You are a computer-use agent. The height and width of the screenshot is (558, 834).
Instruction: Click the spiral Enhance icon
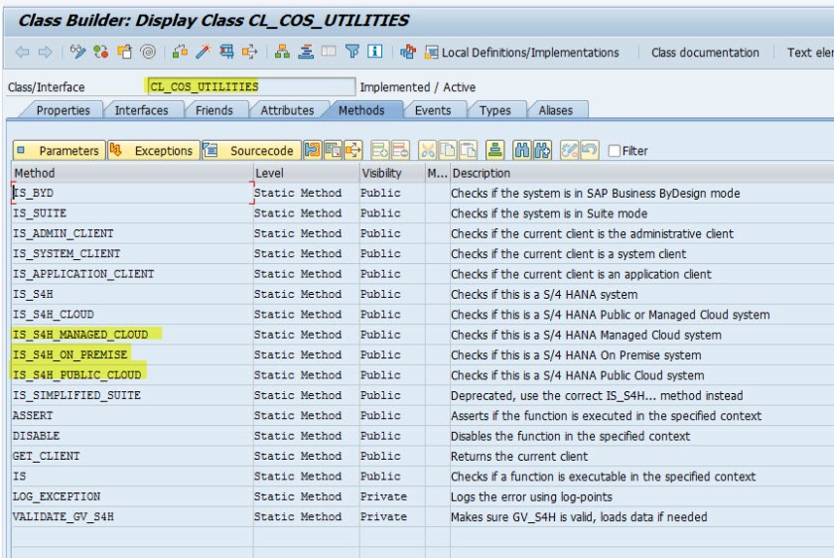pos(148,52)
